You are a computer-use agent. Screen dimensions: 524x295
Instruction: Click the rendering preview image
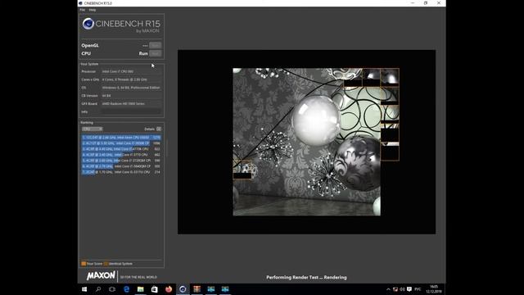click(x=306, y=142)
